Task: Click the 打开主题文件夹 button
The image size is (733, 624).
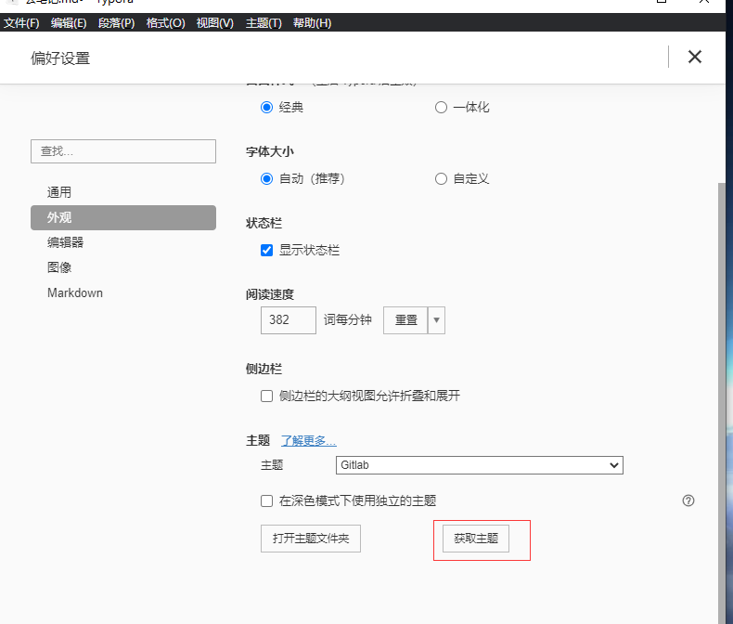Action: (311, 539)
